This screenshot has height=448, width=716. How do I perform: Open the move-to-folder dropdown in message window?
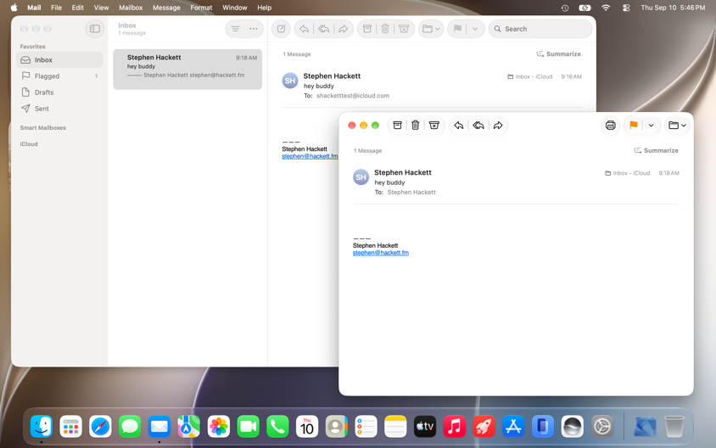(677, 125)
